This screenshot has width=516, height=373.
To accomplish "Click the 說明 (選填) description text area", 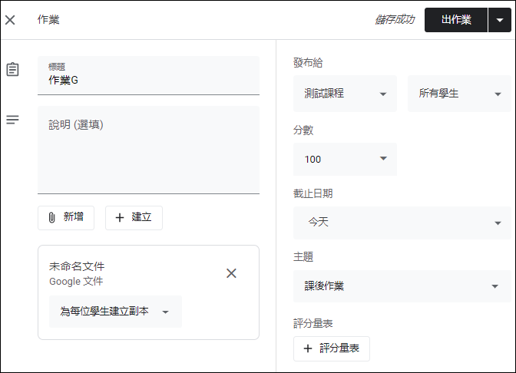I will pyautogui.click(x=148, y=150).
